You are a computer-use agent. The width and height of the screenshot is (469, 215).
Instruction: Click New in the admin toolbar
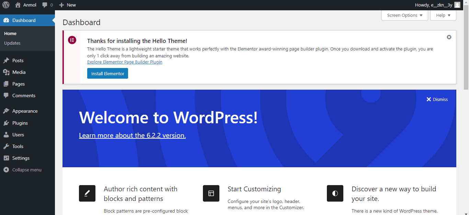(67, 5)
